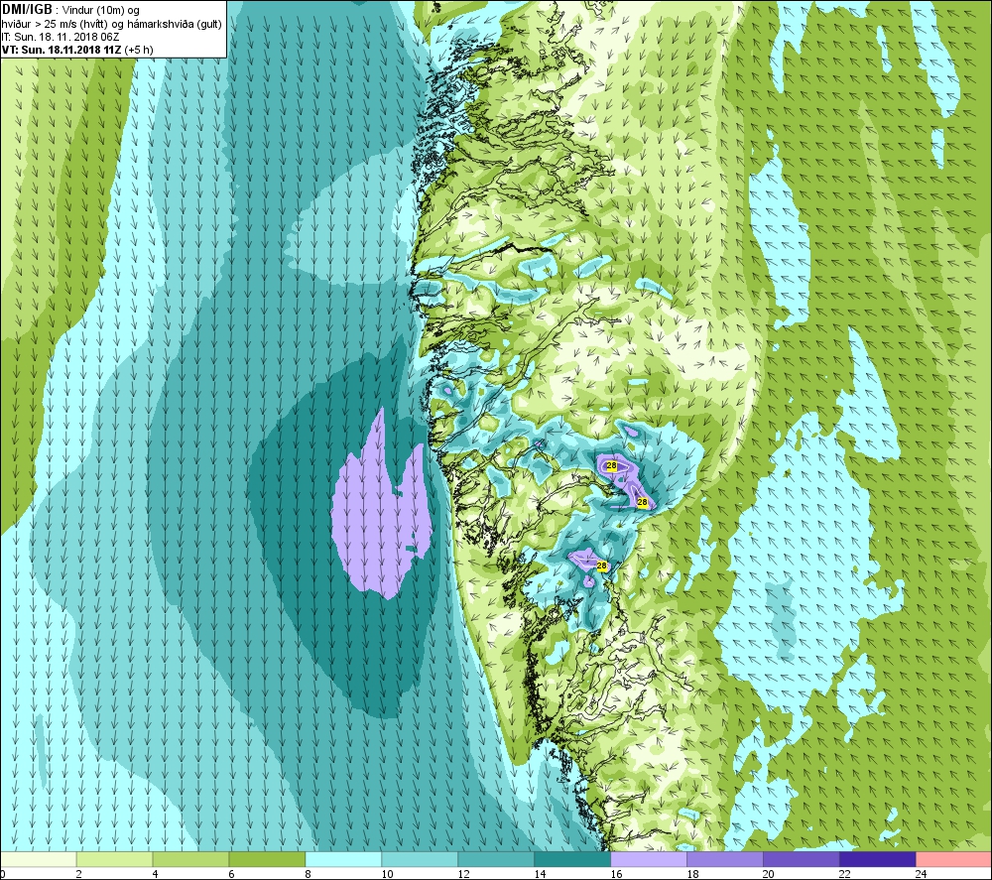
Task: Click the '(+5 h)' forecast offset text
Action: 139,50
